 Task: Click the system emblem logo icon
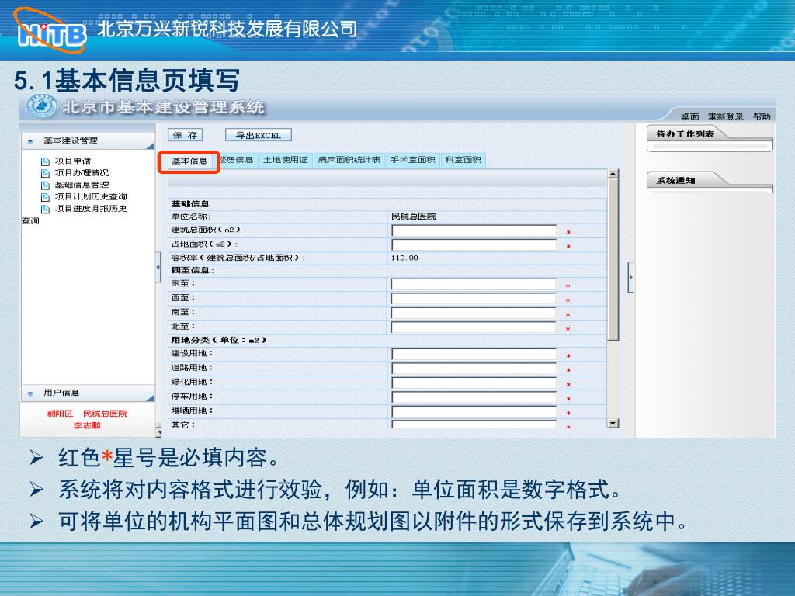coord(42,106)
